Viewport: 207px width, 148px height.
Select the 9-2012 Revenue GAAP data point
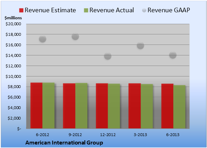(75, 36)
